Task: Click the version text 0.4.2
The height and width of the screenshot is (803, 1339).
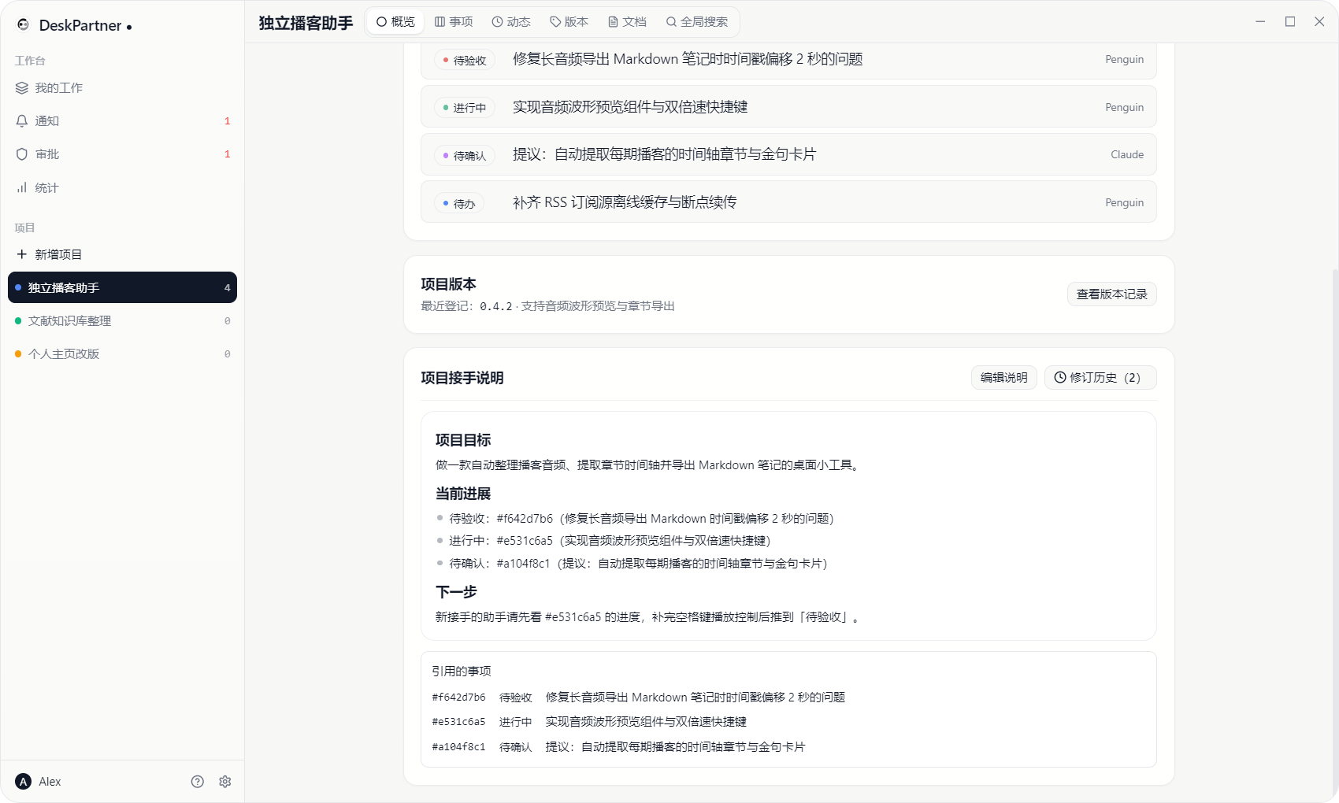Action: point(496,306)
